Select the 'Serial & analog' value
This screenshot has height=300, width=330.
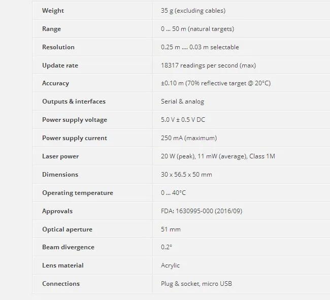click(182, 102)
